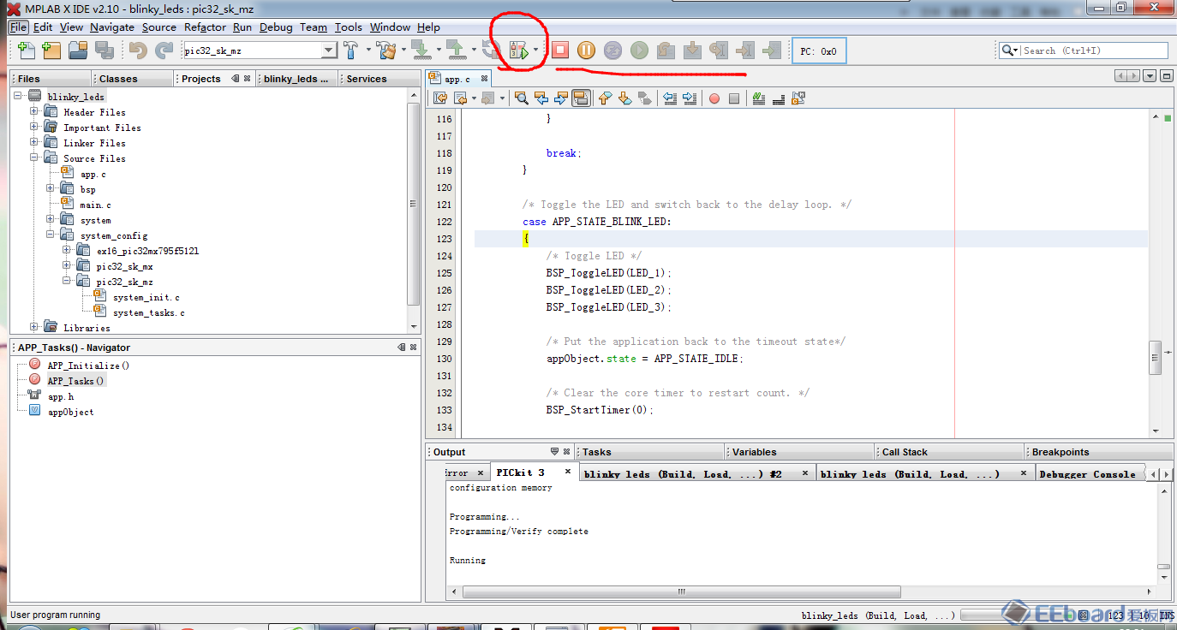The image size is (1177, 630).
Task: Click the Shift Line Left icon
Action: [x=671, y=98]
